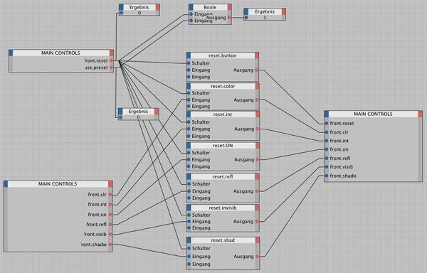427x273 pixels.
Task: Open reset.int node's blue inputs menu
Action: pyautogui.click(x=189, y=114)
